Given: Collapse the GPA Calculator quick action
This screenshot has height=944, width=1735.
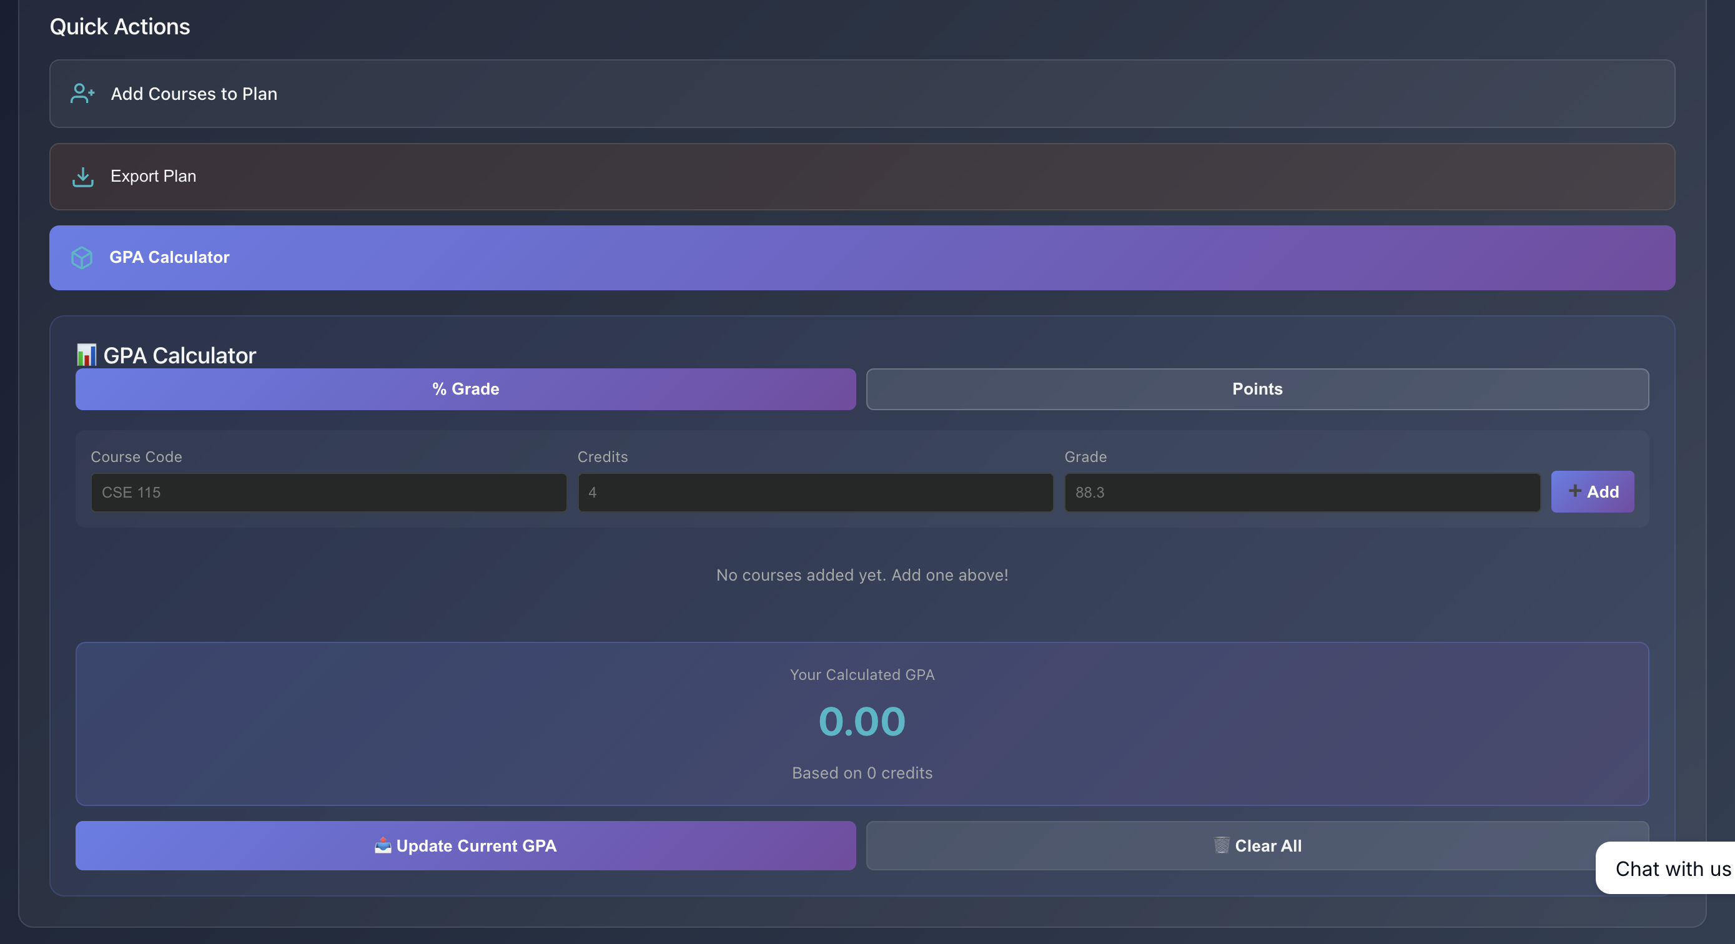Looking at the screenshot, I should (x=861, y=258).
